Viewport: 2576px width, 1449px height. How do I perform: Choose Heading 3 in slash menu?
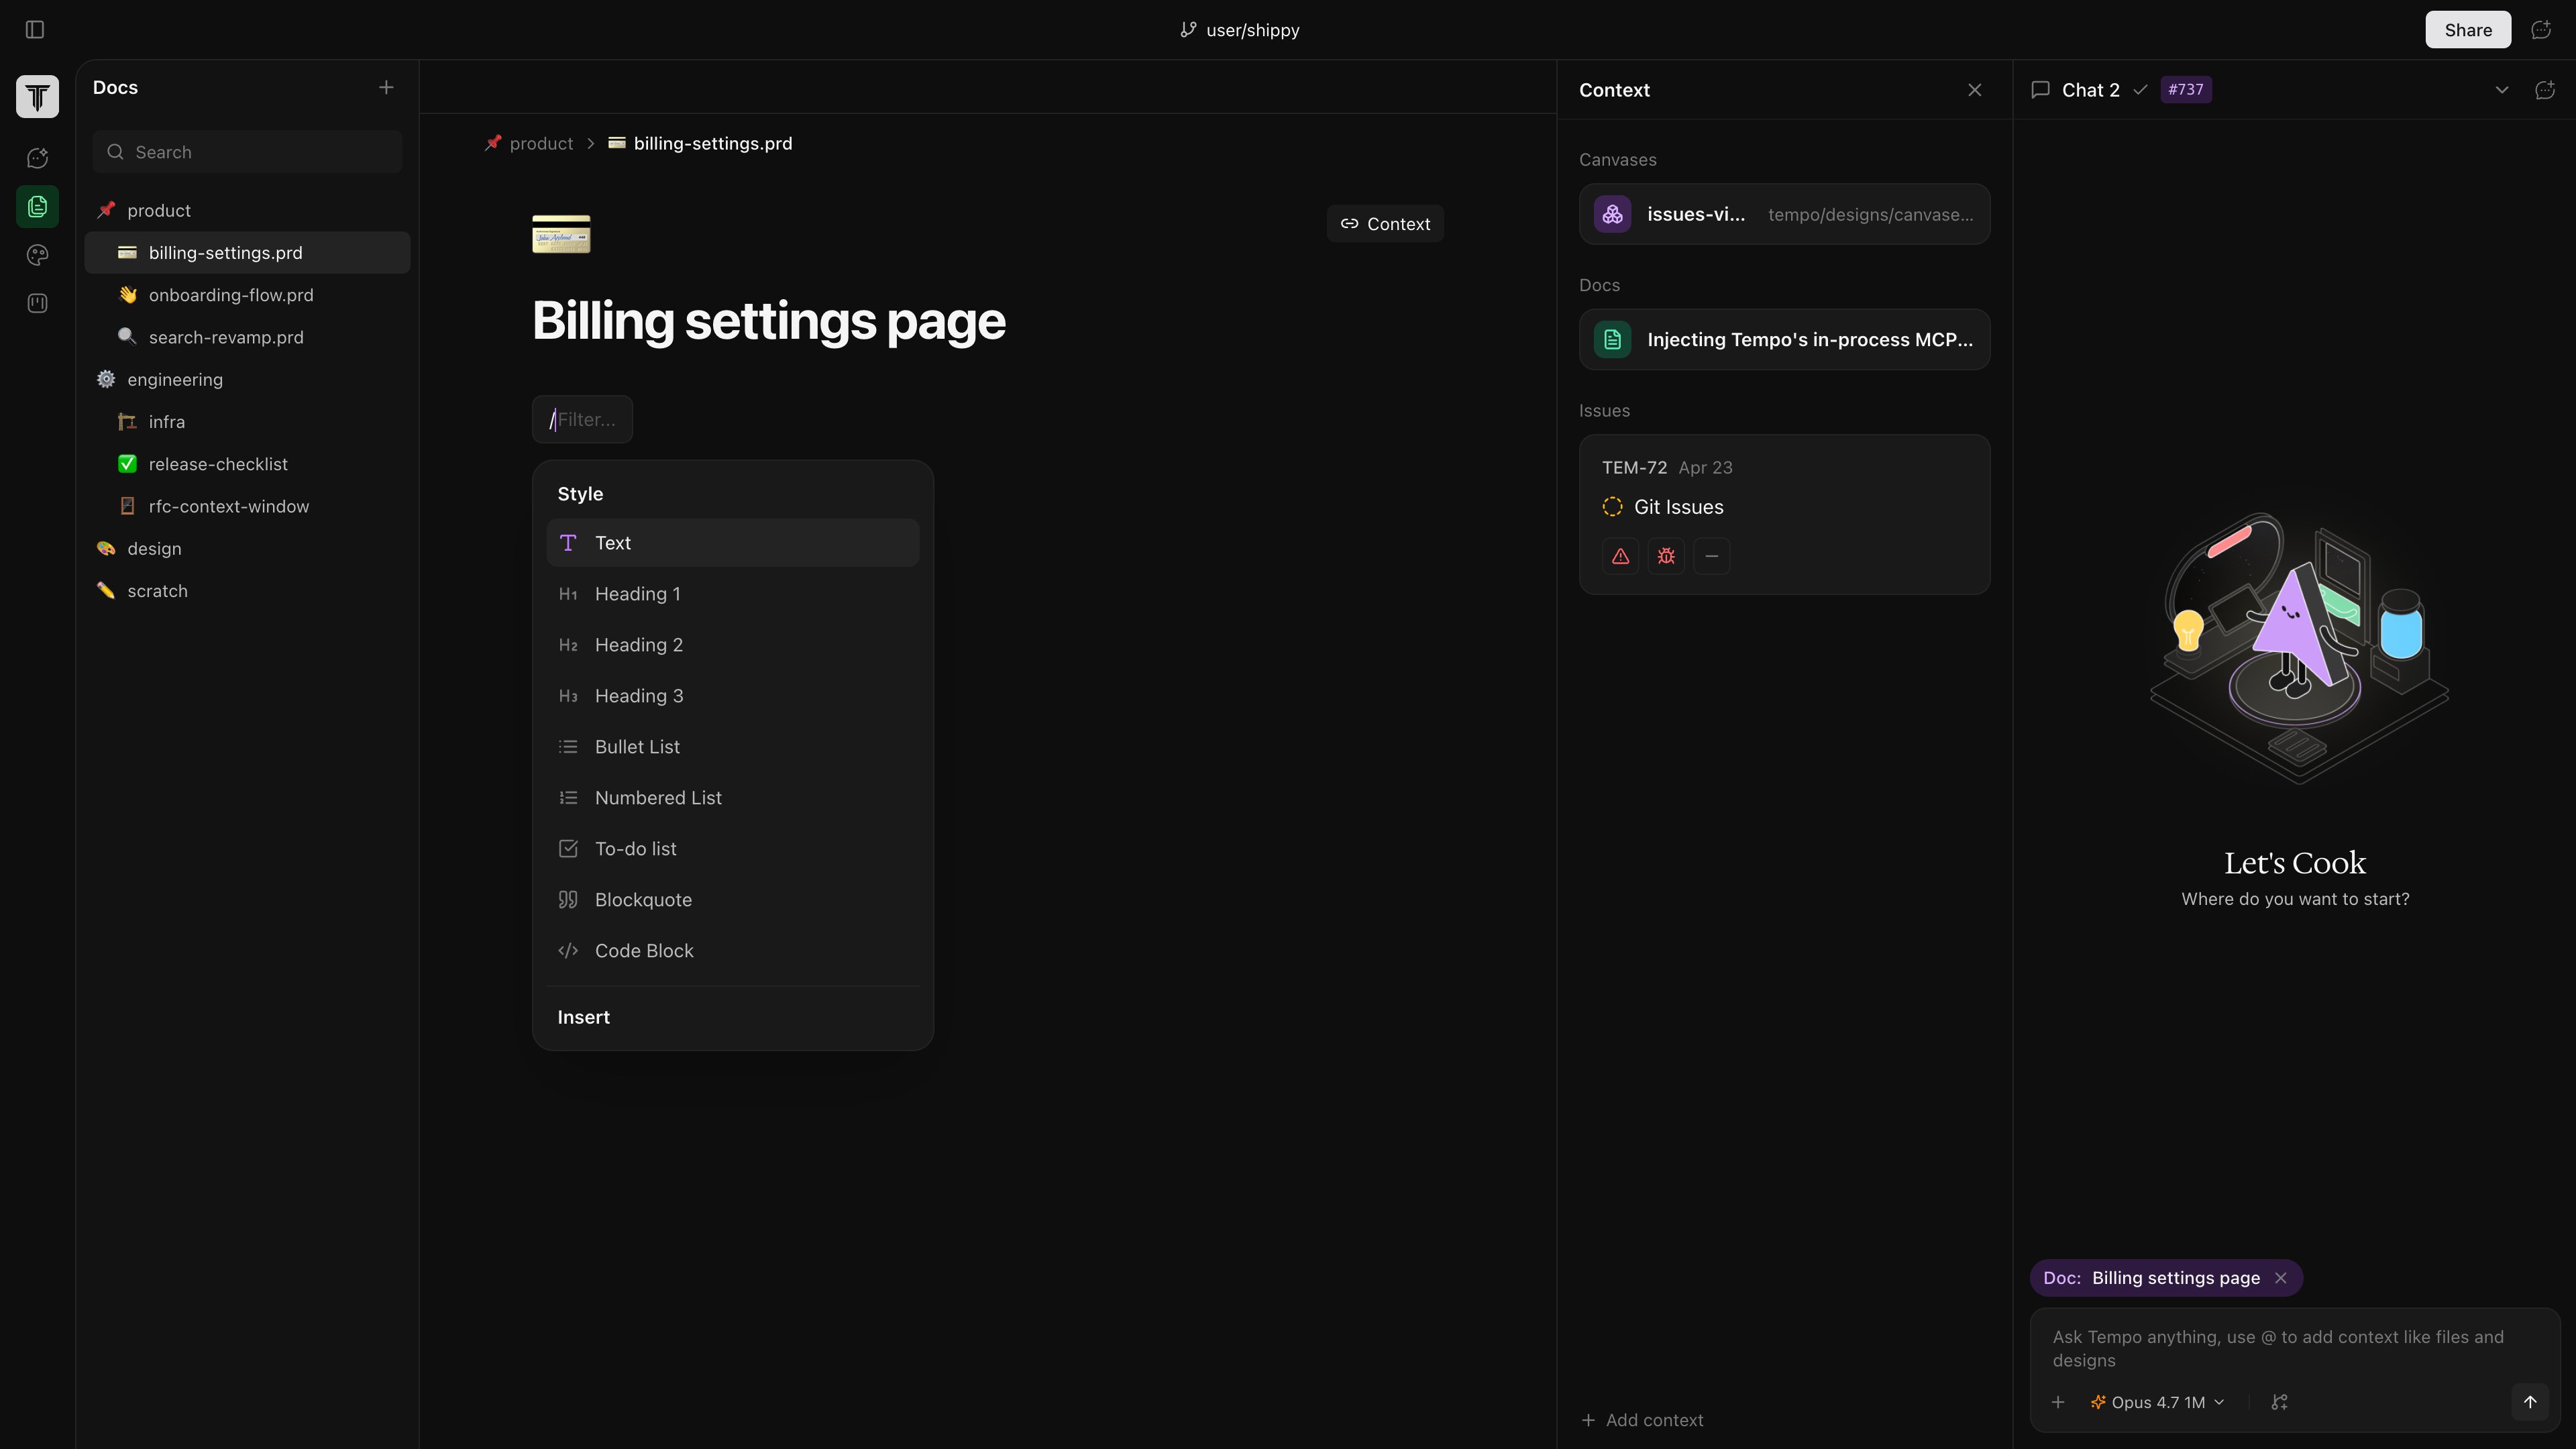733,696
